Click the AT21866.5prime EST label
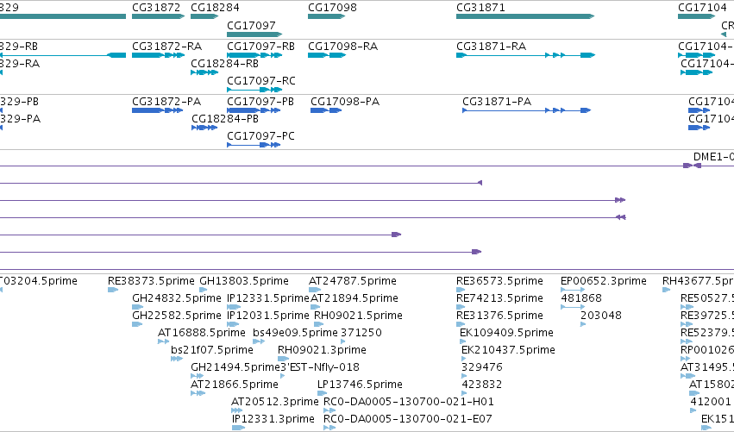 [234, 385]
